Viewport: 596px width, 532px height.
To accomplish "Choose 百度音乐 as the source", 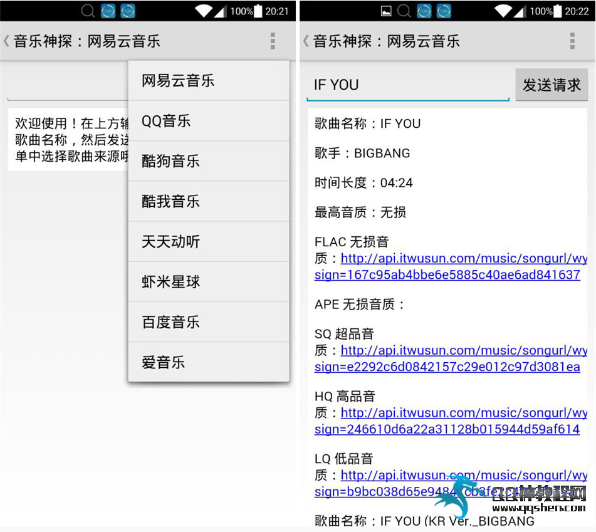I will (209, 322).
